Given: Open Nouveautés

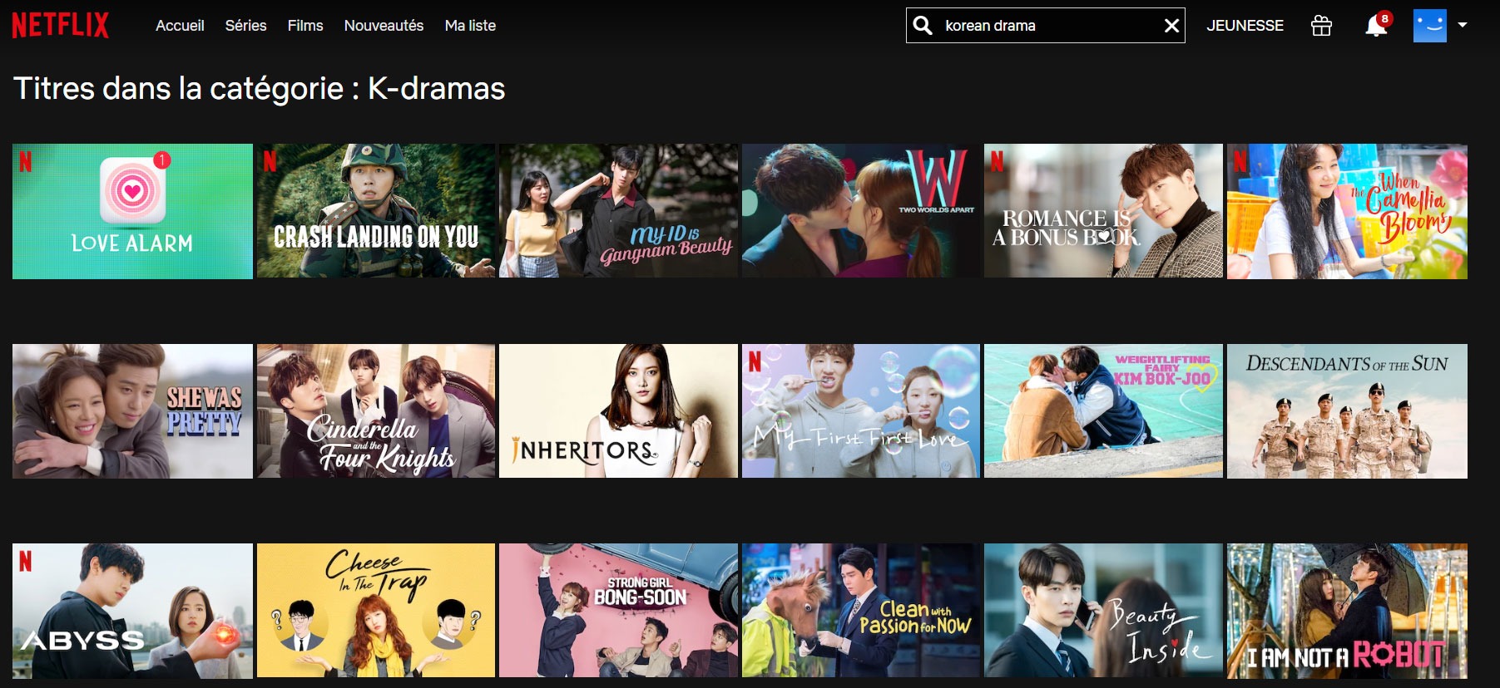Looking at the screenshot, I should [x=384, y=26].
